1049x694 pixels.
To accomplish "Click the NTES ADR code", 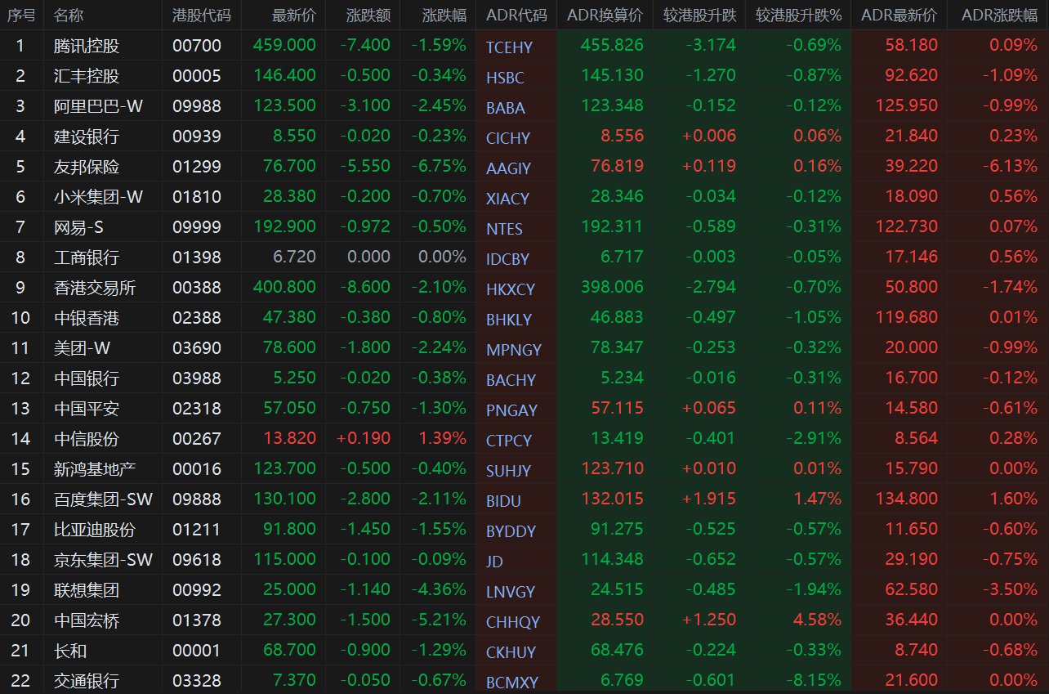I will (504, 229).
